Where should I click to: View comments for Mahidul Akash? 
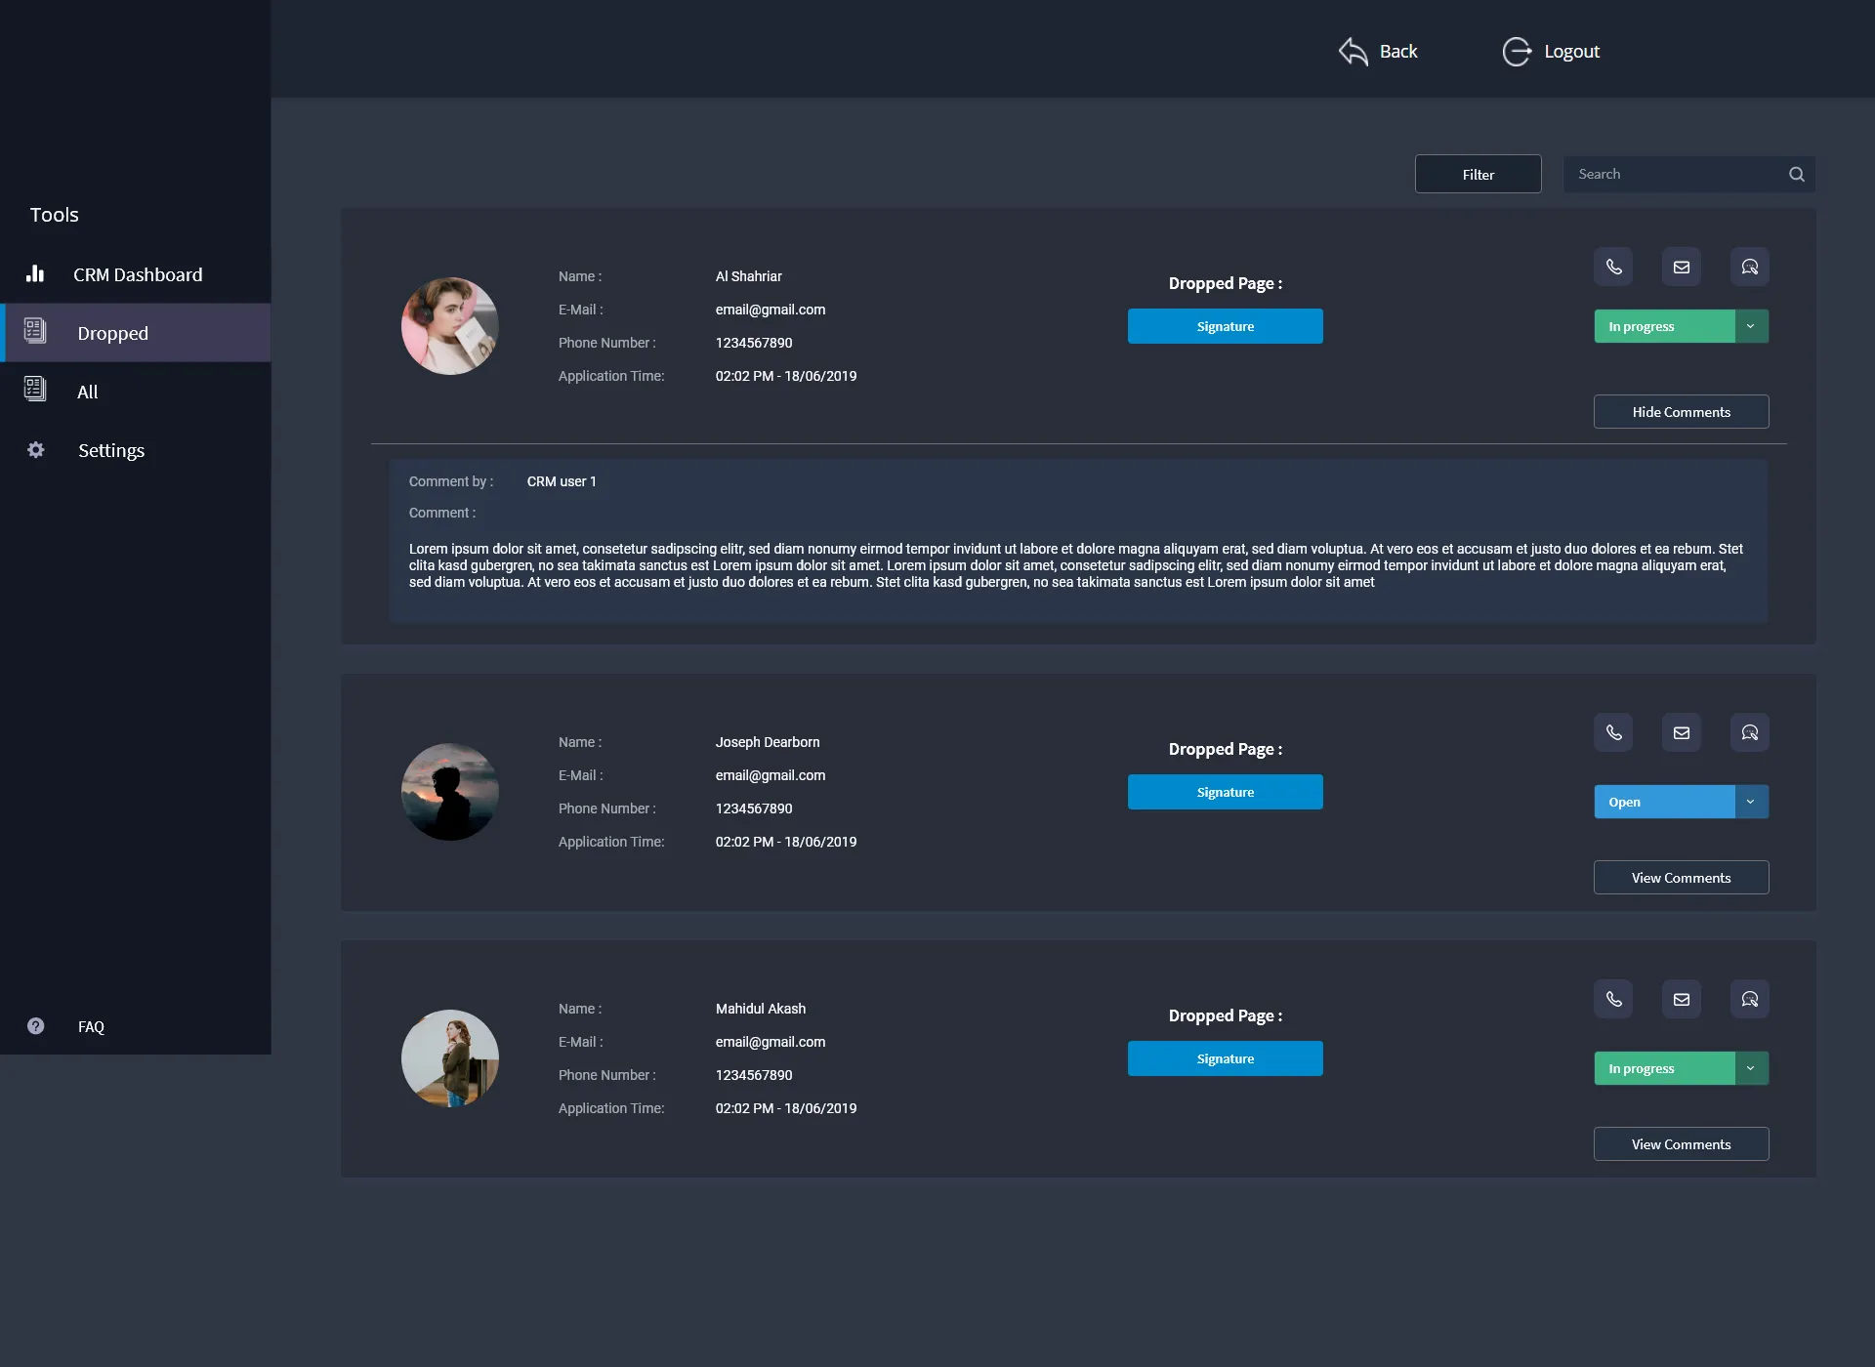click(x=1681, y=1144)
